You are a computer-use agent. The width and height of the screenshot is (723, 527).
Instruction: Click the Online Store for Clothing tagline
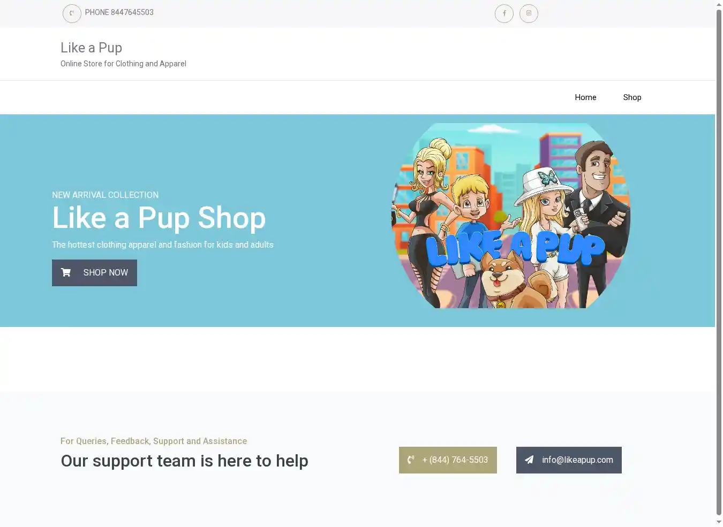(123, 64)
